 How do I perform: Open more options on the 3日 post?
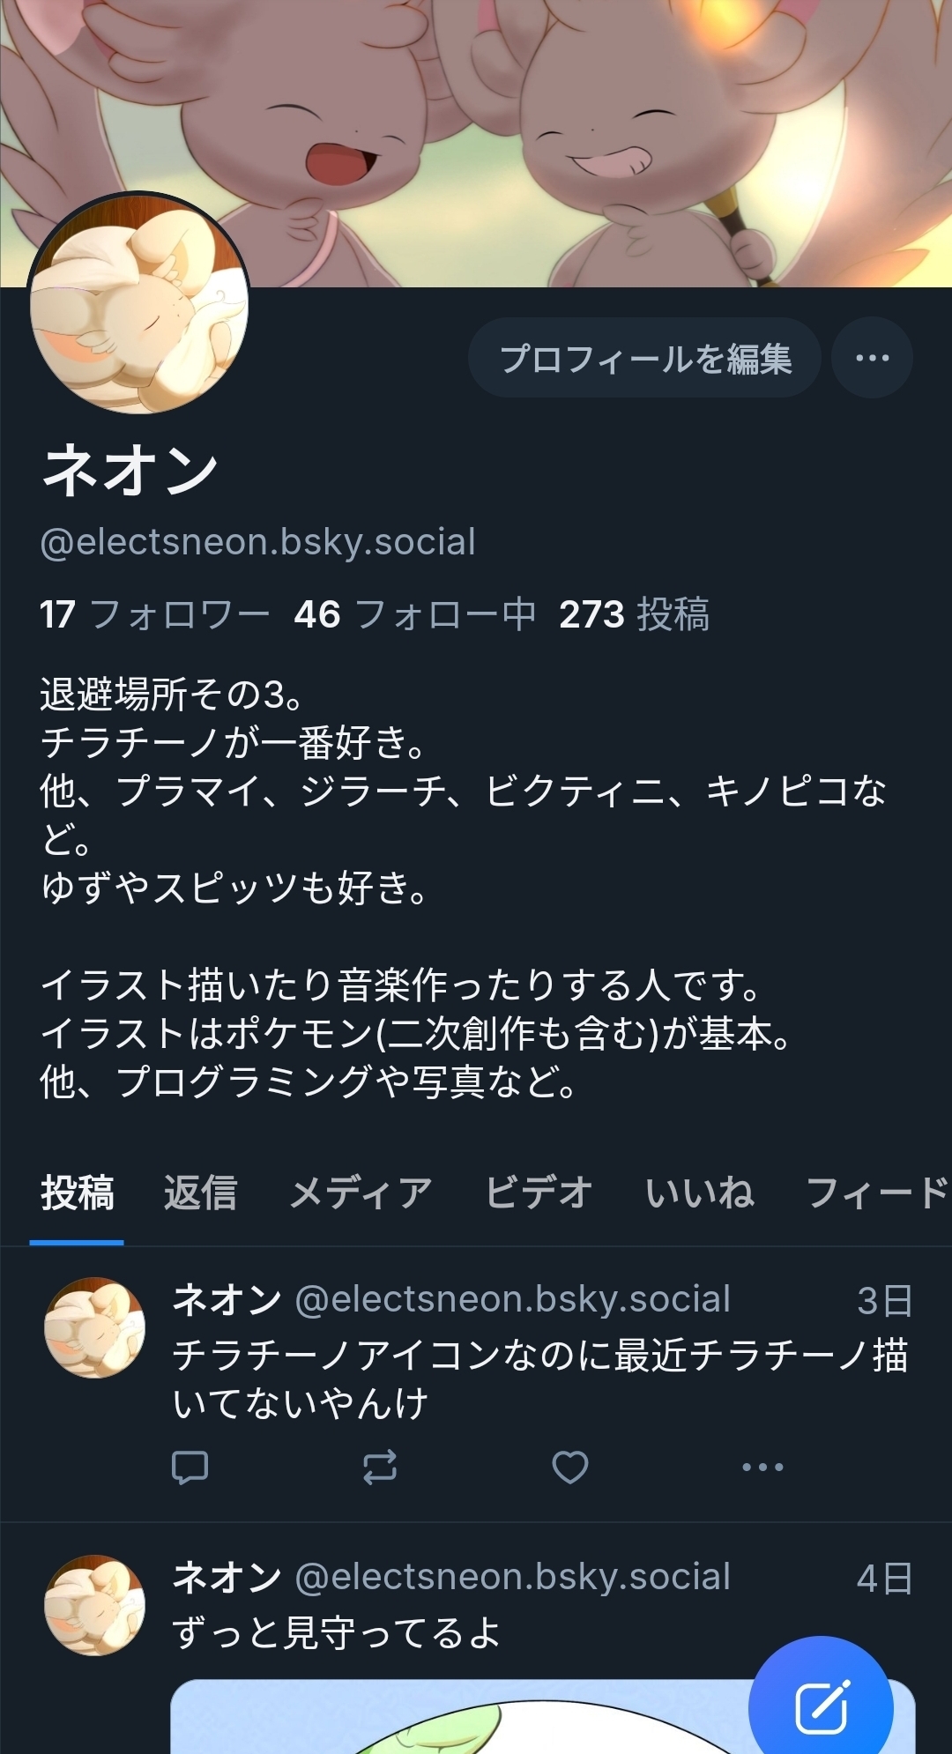[x=762, y=1468]
